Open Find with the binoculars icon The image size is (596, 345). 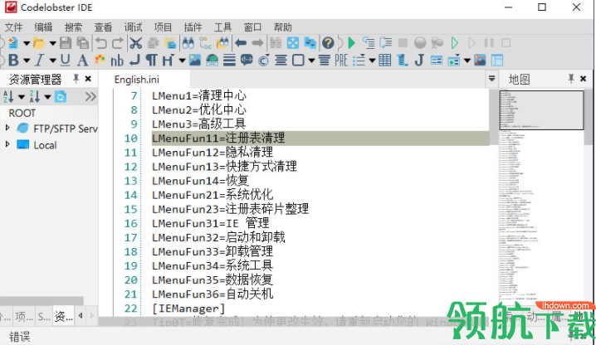tap(188, 43)
